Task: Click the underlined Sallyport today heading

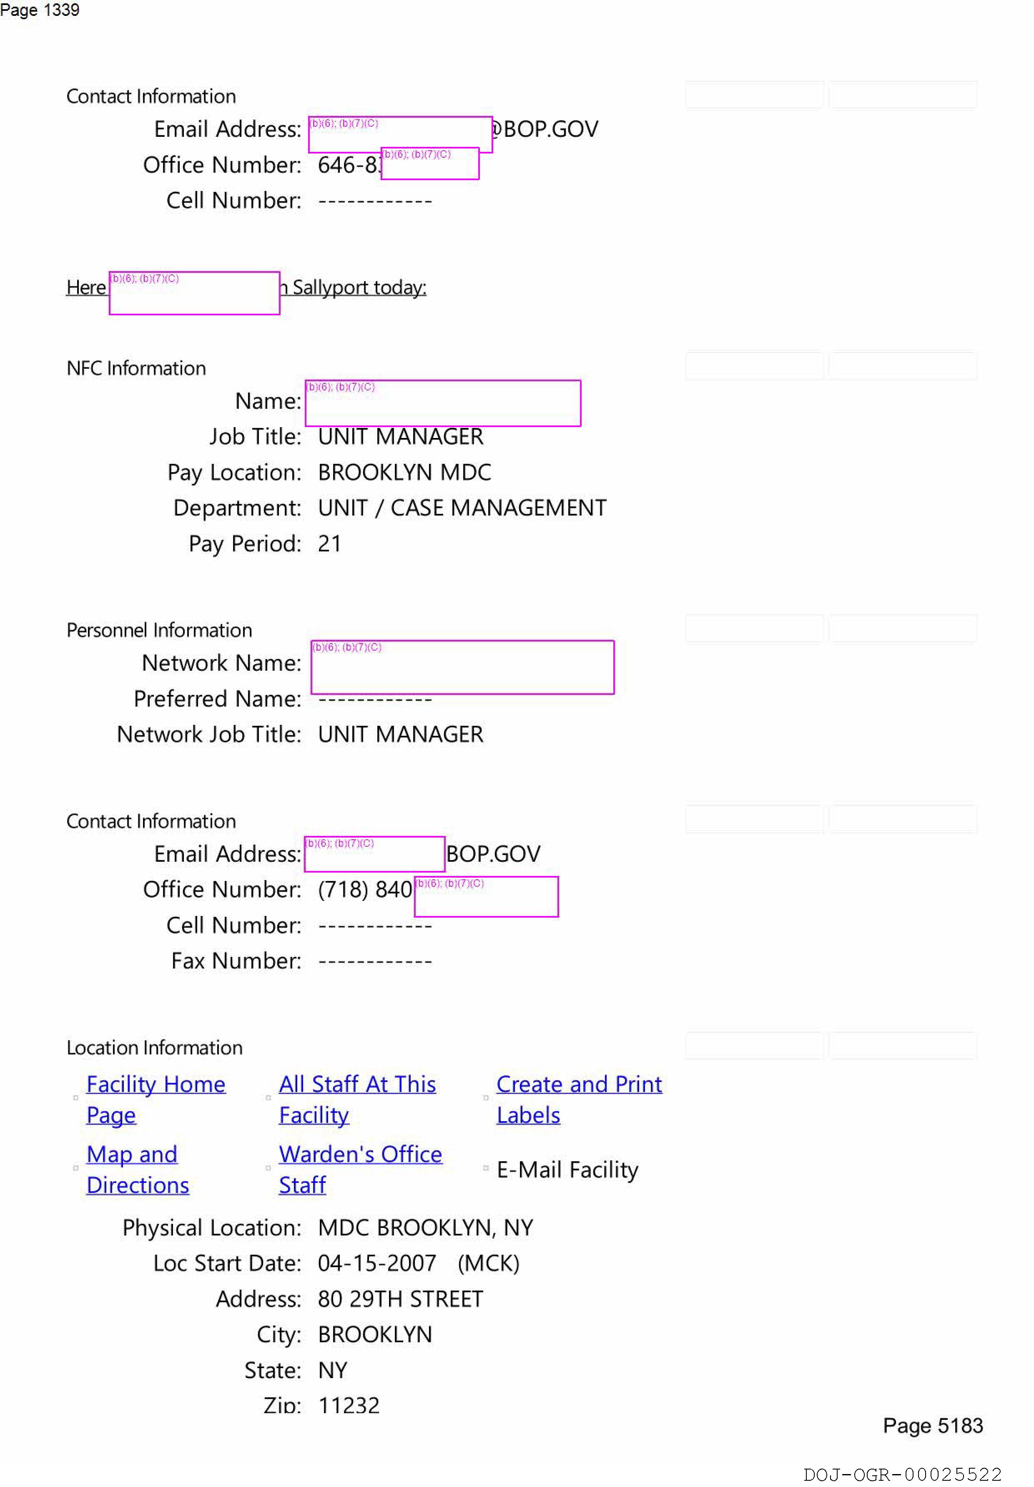Action: click(x=359, y=287)
